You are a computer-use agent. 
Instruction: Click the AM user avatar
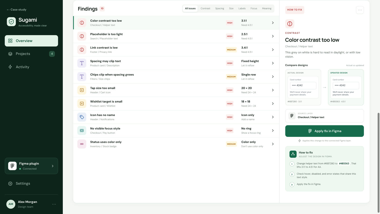point(11,204)
